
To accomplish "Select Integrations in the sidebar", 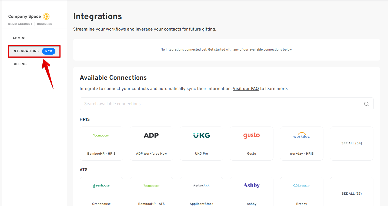I will point(26,51).
